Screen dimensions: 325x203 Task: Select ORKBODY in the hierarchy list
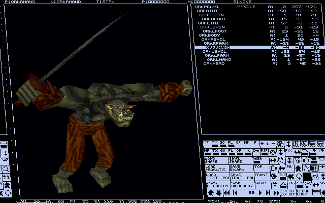click(209, 35)
